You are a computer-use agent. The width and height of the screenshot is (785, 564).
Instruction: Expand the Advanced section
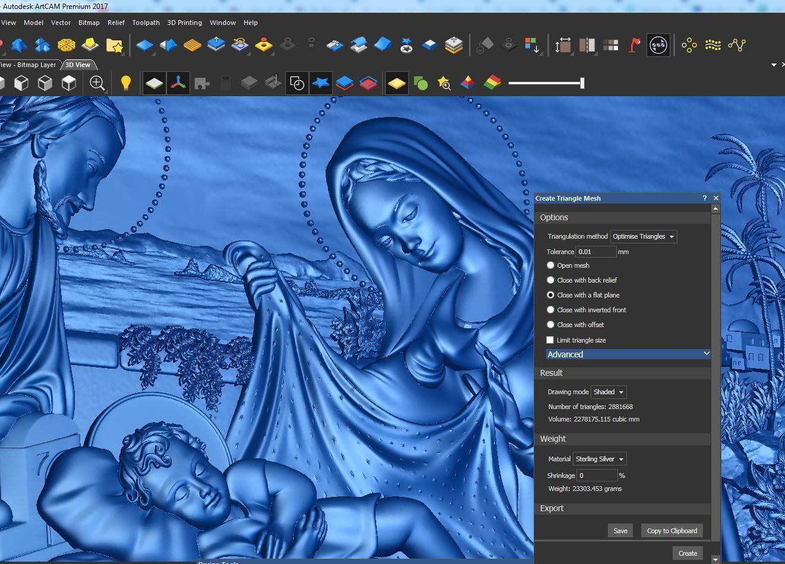628,354
